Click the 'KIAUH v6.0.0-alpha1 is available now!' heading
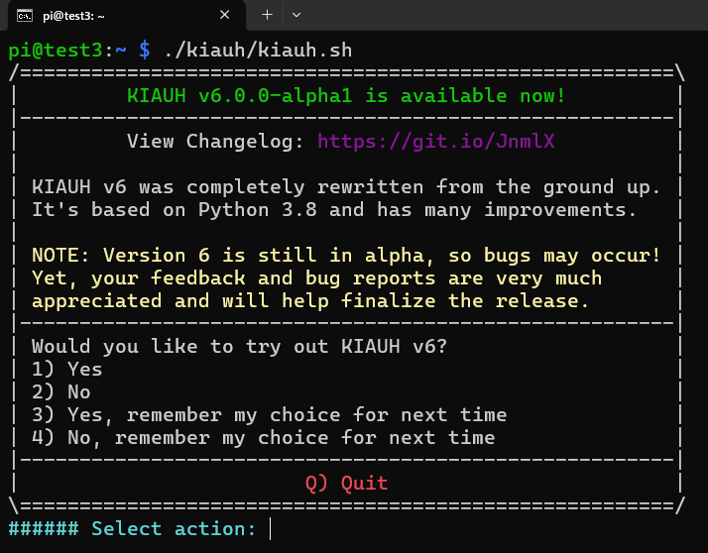The width and height of the screenshot is (708, 553). click(x=346, y=96)
